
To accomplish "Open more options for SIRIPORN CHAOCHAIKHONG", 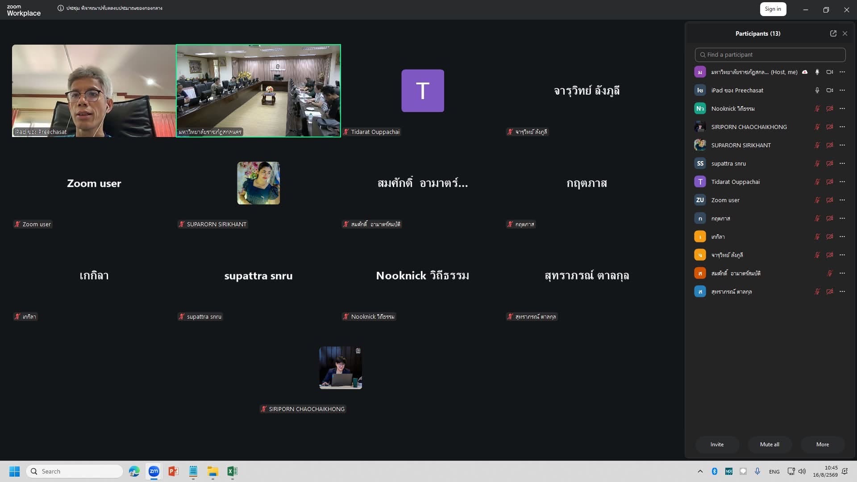I will [842, 127].
